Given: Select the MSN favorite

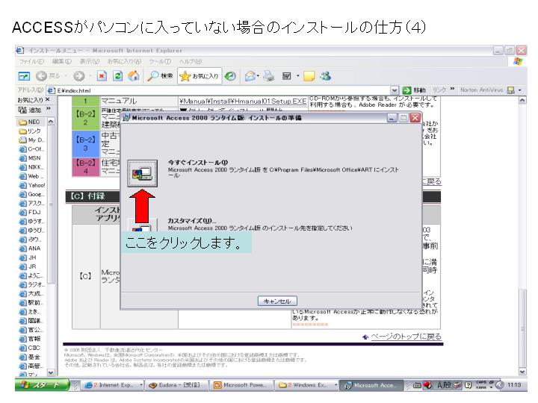Looking at the screenshot, I should 30,158.
